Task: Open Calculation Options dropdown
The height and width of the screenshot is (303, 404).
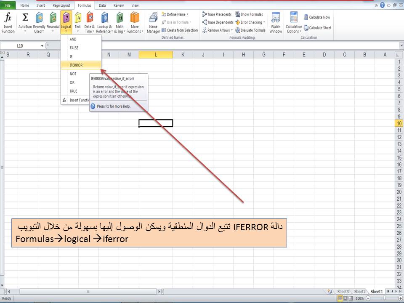Action: point(294,23)
